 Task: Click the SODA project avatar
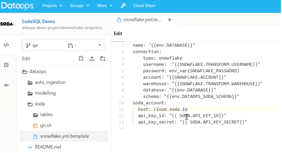point(7,24)
